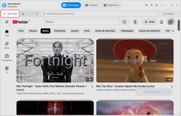Open notifications bell icon
This screenshot has height=116, width=181.
tap(162, 22)
